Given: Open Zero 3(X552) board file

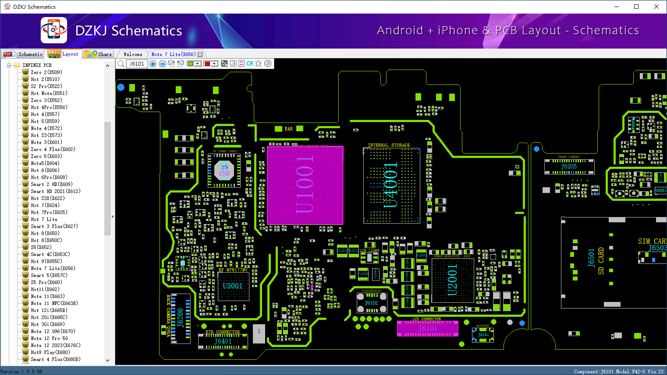Looking at the screenshot, I should (x=46, y=100).
